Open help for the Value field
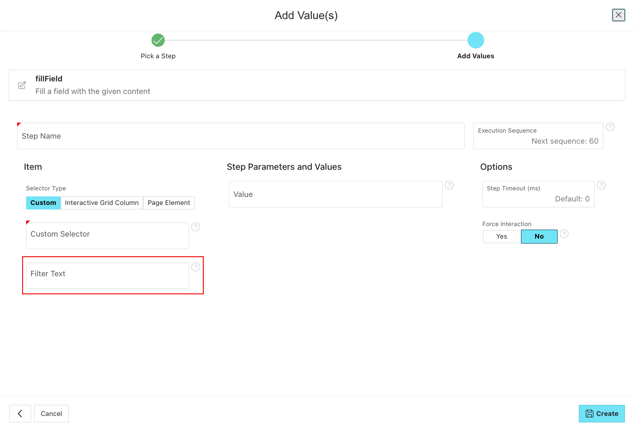The image size is (634, 432). [x=449, y=185]
